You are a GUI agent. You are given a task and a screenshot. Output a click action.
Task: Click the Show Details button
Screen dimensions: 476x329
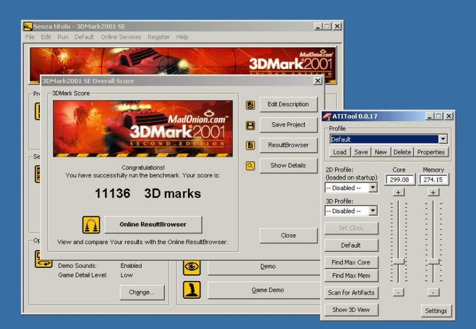[x=289, y=166]
